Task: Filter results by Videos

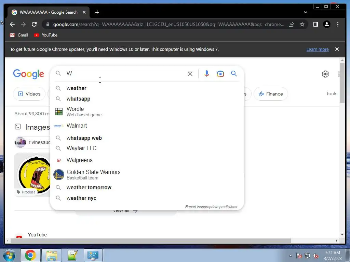Action: (x=29, y=94)
